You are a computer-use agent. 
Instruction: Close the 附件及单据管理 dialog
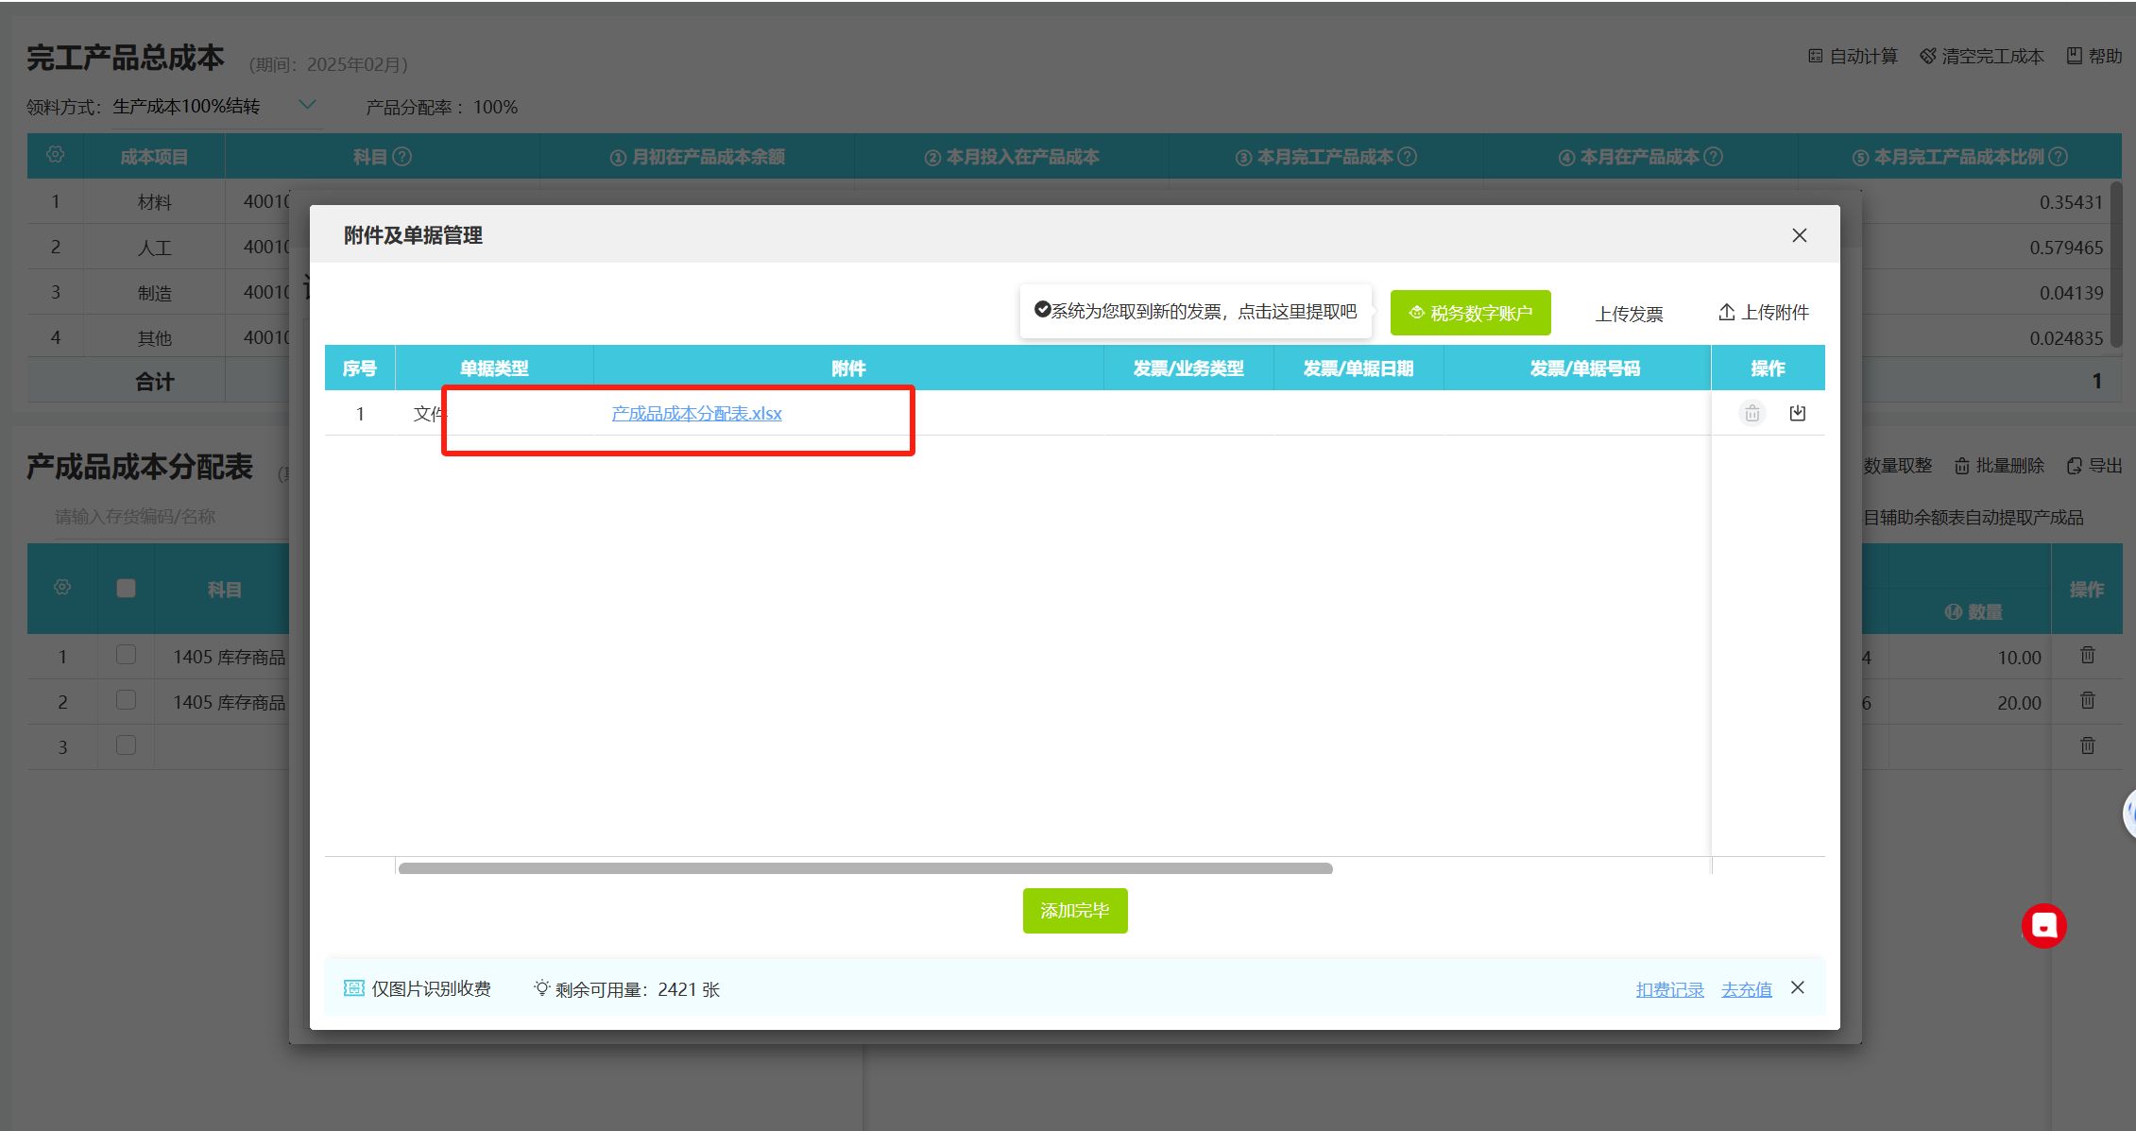tap(1799, 235)
